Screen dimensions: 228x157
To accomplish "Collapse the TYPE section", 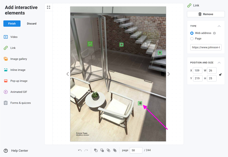I will pyautogui.click(x=219, y=26).
